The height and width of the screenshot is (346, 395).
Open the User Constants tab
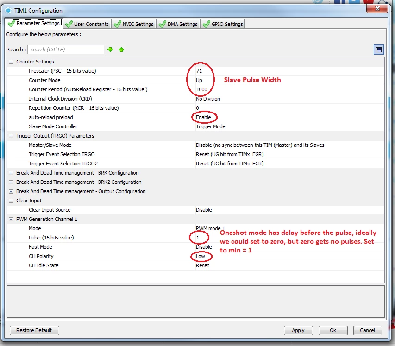point(87,24)
